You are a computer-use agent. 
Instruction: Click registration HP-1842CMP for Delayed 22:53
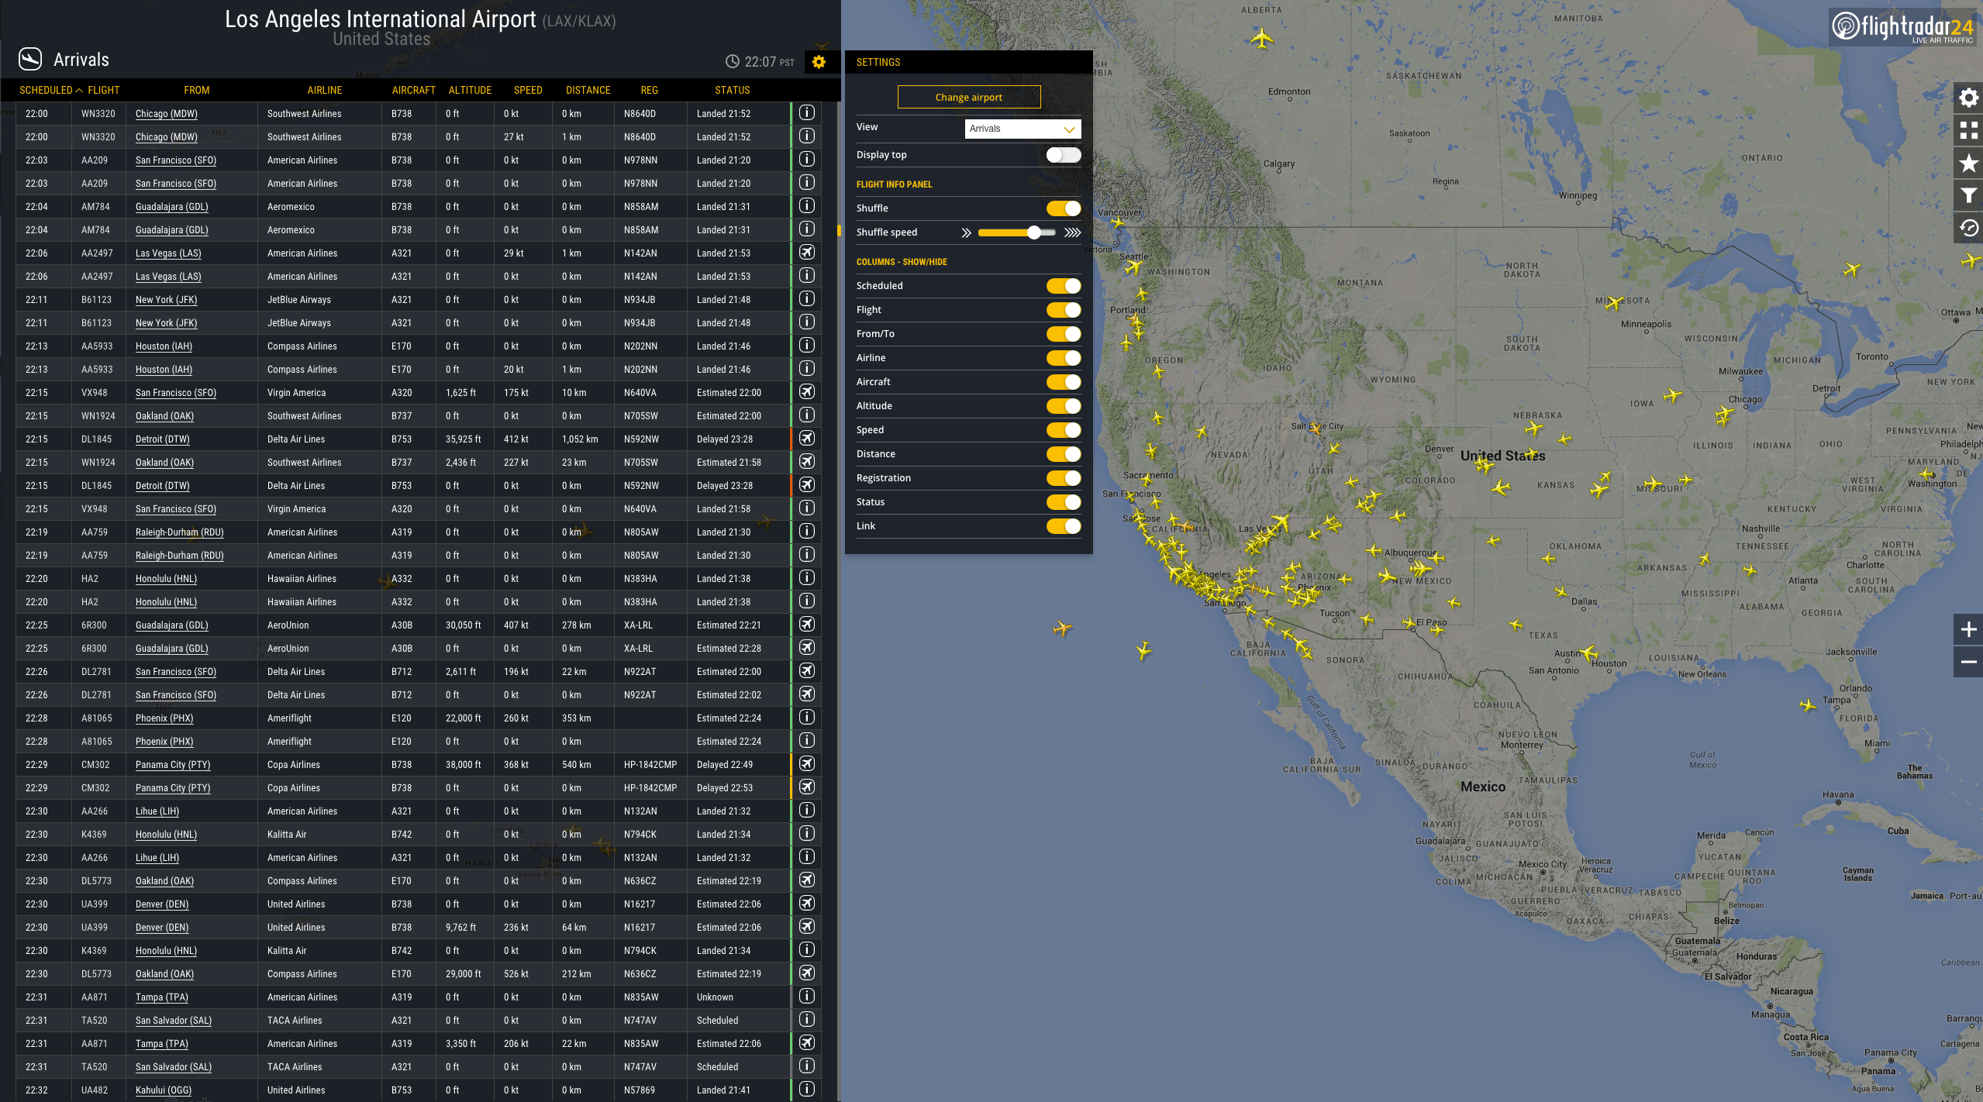tap(650, 788)
